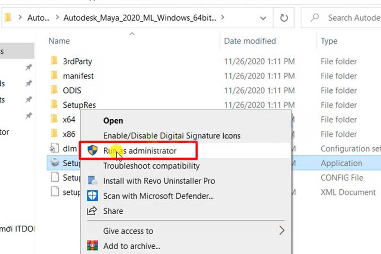Click the CONFIG file document icon
This screenshot has height=254, width=381.
55,177
